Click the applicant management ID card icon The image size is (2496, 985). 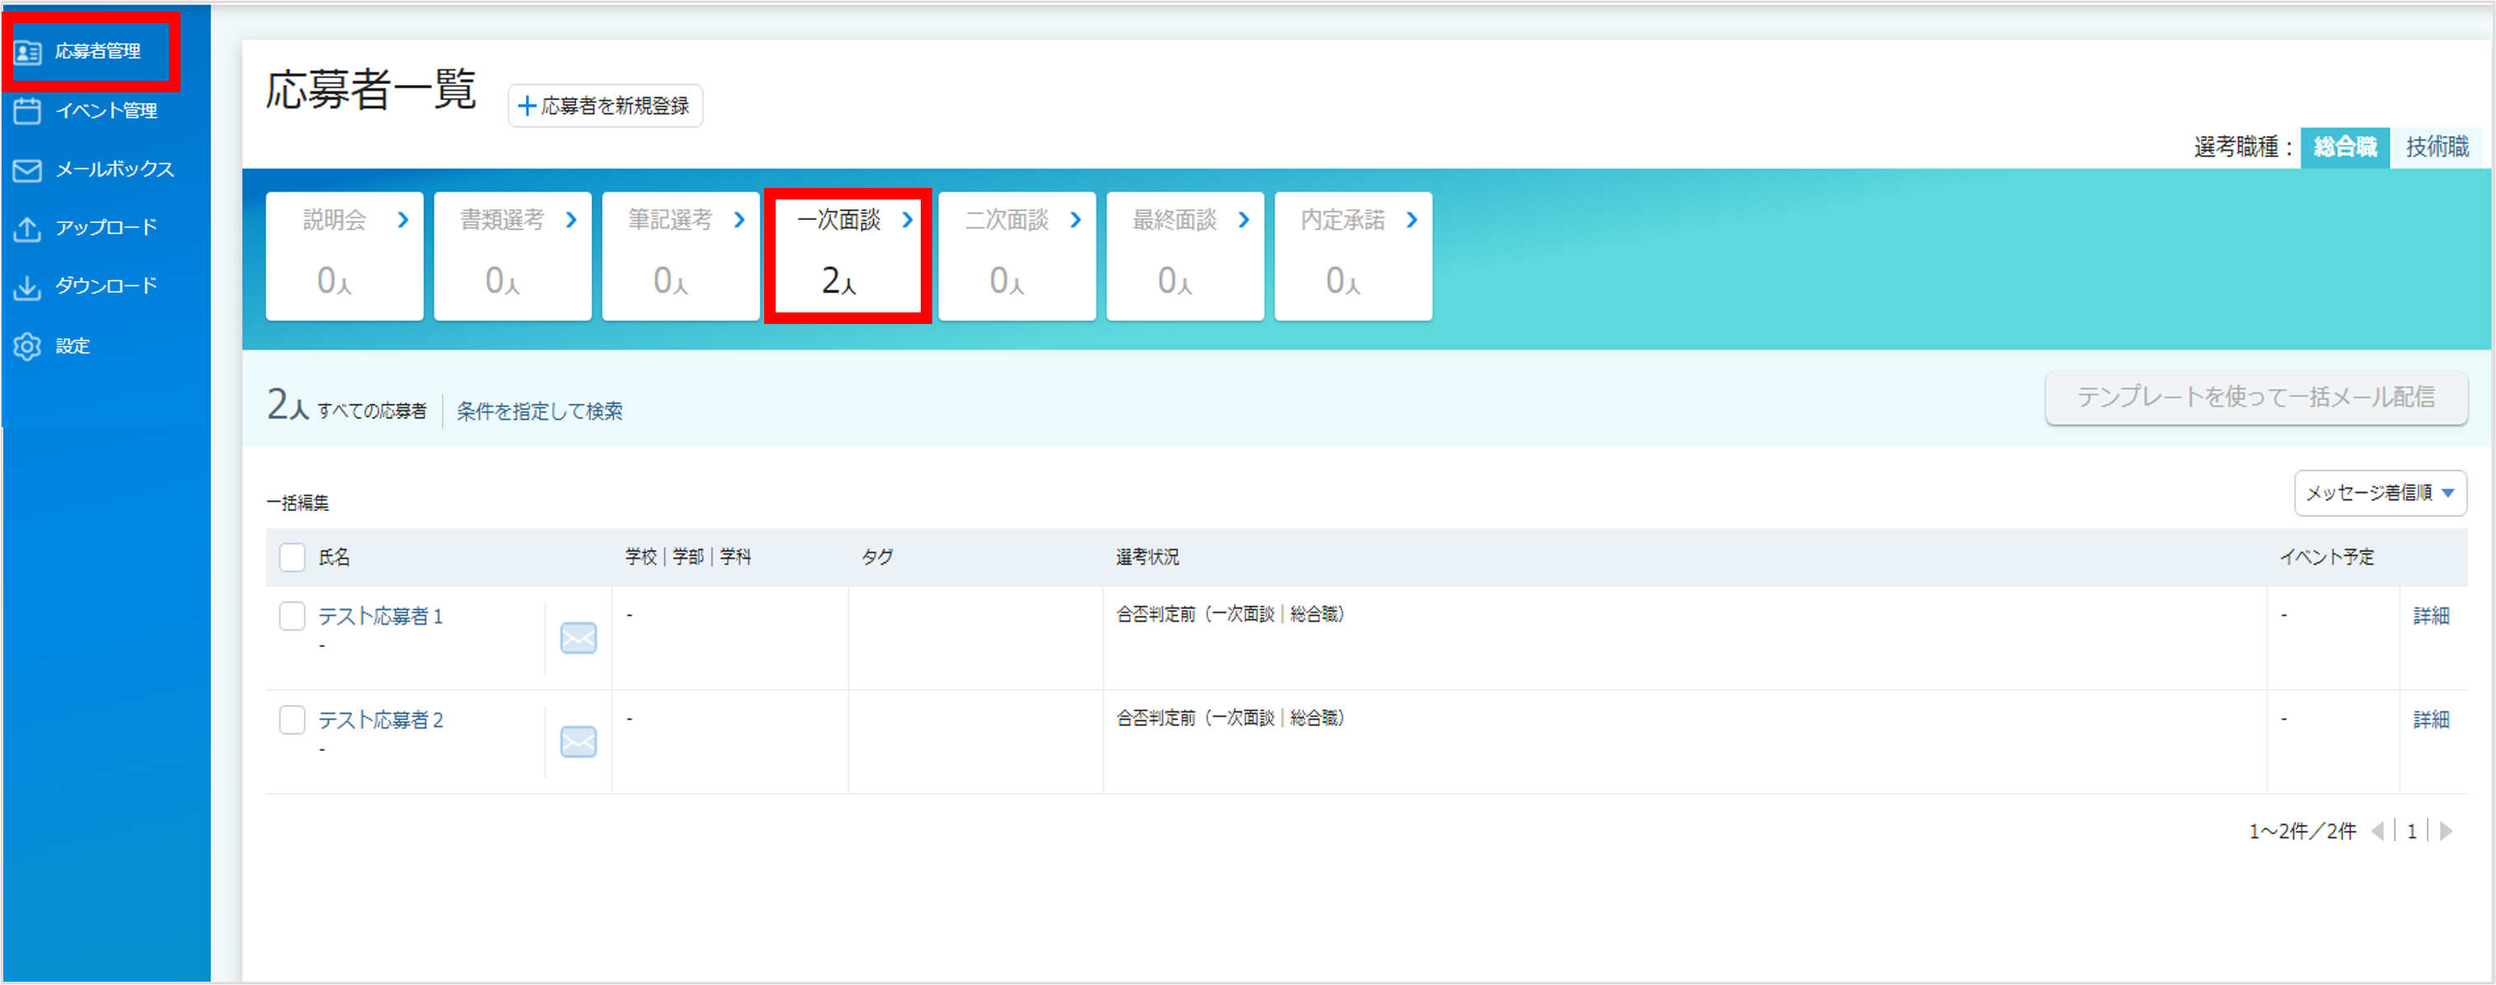(x=27, y=52)
